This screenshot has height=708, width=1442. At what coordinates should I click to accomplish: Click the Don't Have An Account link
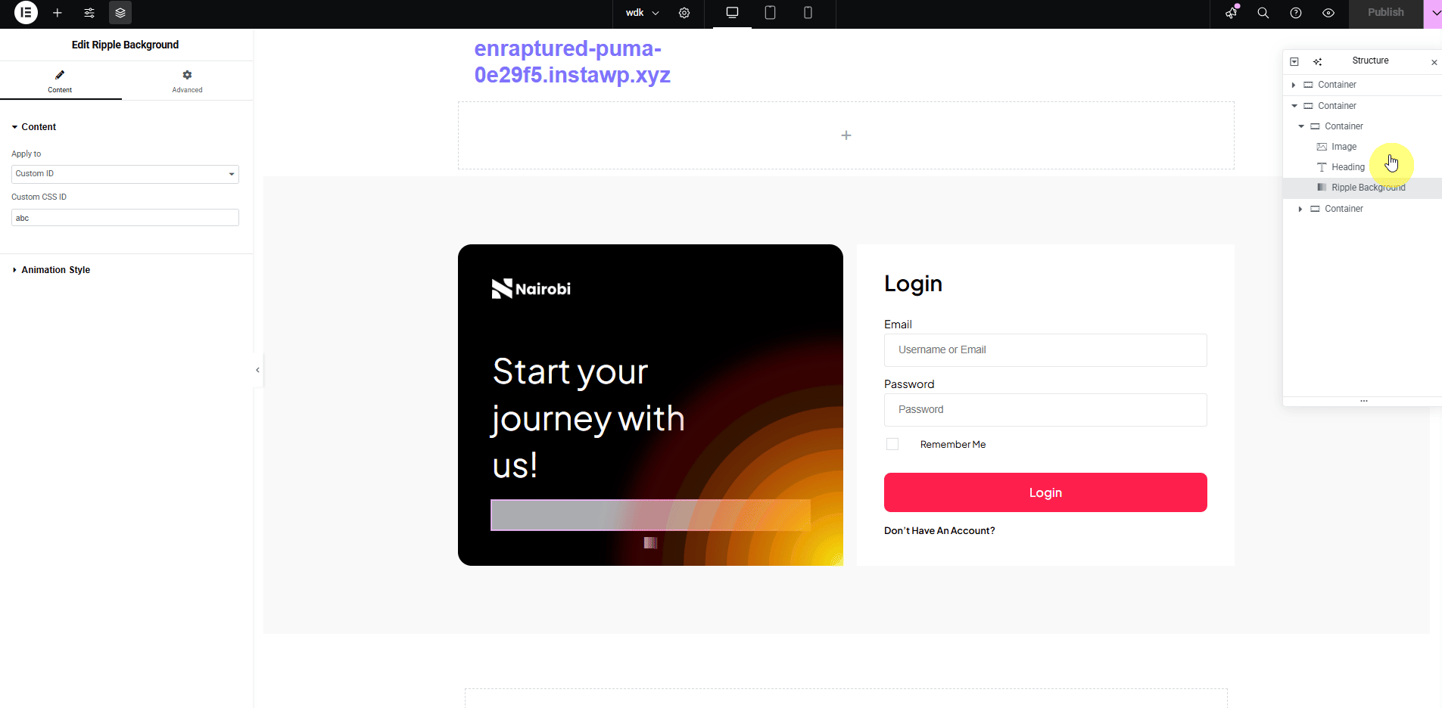939,531
